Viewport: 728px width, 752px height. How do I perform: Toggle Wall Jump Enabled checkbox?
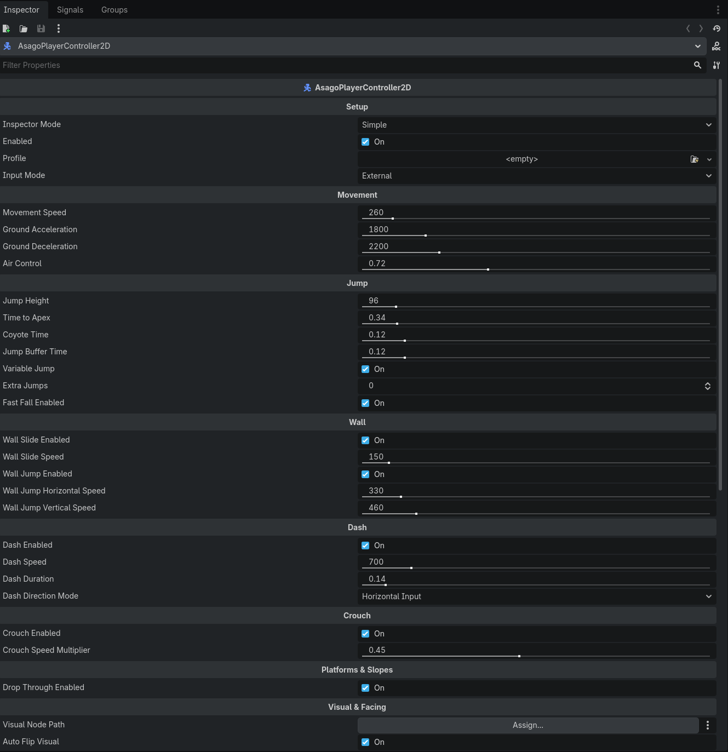click(x=365, y=474)
